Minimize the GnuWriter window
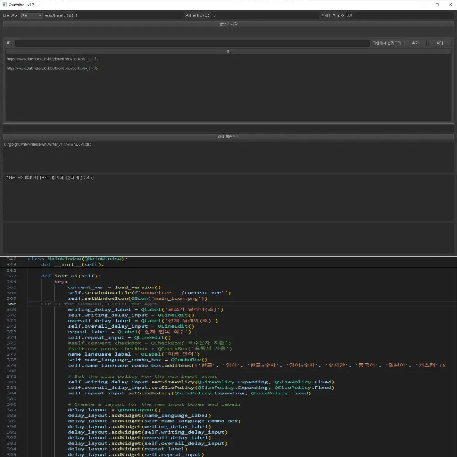This screenshot has width=457, height=457. point(424,5)
